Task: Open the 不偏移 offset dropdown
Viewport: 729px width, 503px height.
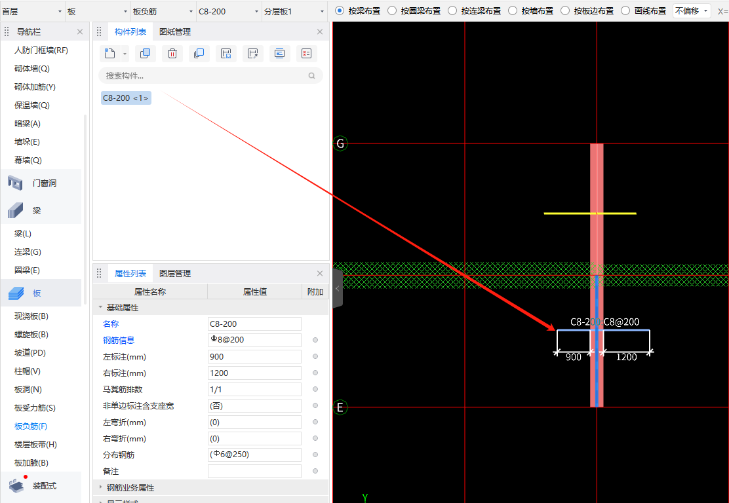Action: pos(692,10)
